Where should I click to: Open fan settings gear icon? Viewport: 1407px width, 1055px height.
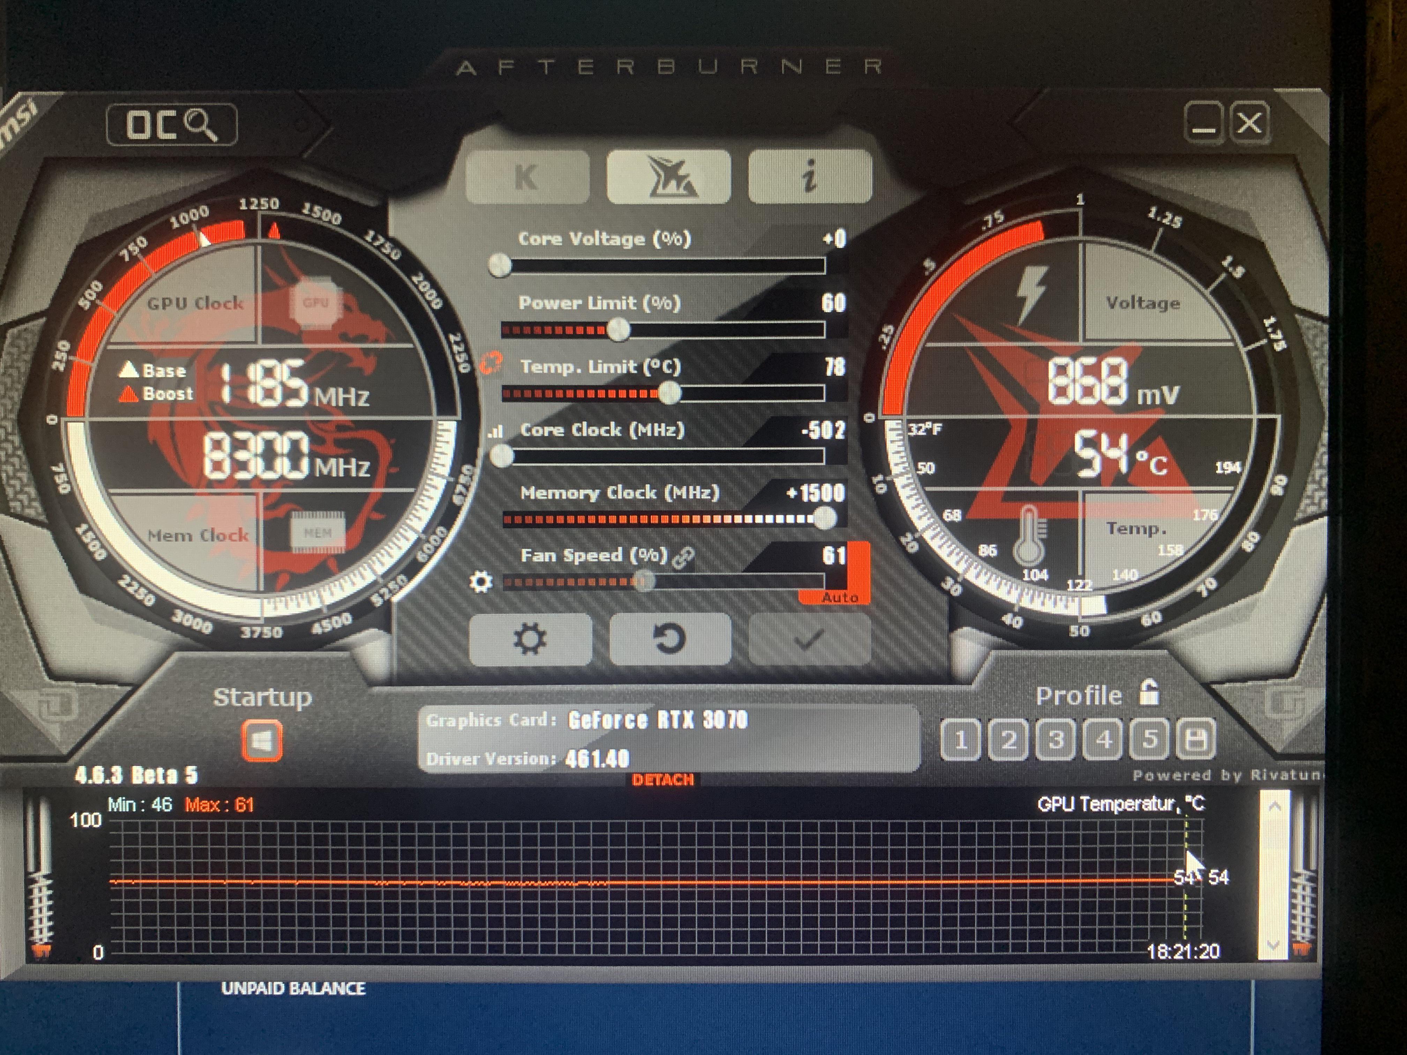(480, 582)
